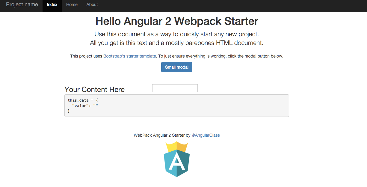Navigate to the About page
This screenshot has width=367, height=187.
92,4
